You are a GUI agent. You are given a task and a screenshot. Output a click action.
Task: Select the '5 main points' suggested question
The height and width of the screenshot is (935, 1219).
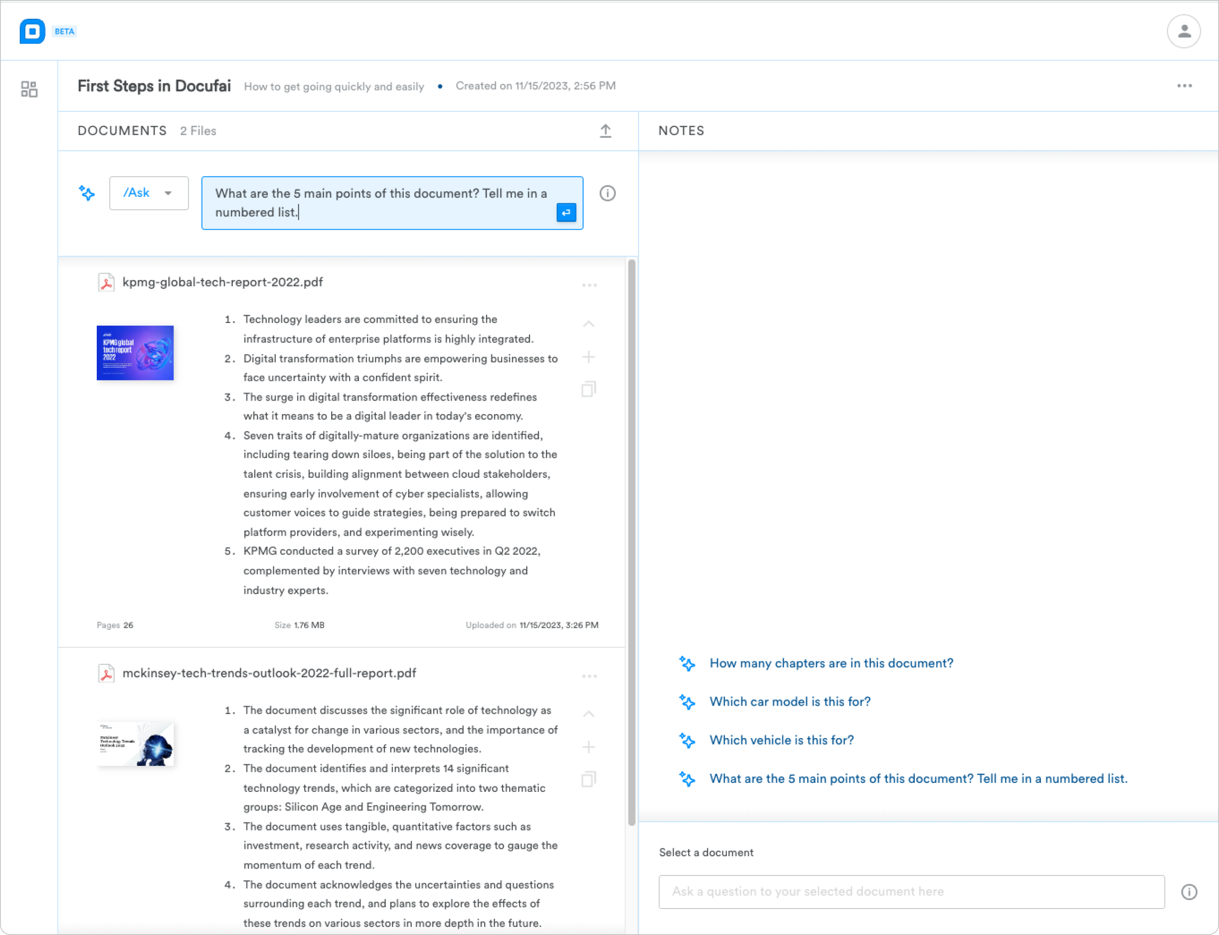coord(919,779)
